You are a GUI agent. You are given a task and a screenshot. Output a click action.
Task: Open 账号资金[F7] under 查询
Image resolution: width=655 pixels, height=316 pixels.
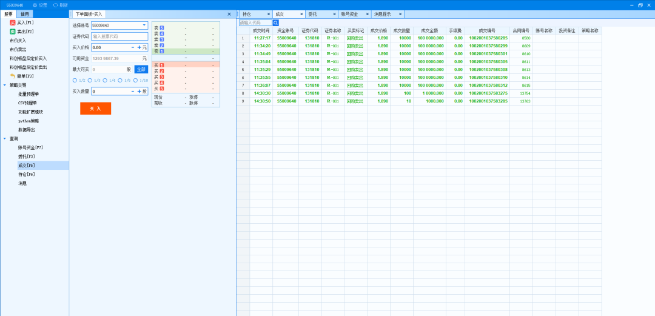pyautogui.click(x=30, y=147)
